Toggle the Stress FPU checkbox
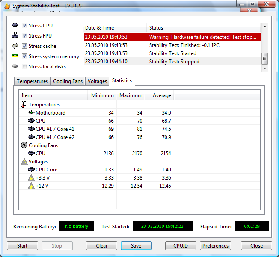 [x=24, y=36]
